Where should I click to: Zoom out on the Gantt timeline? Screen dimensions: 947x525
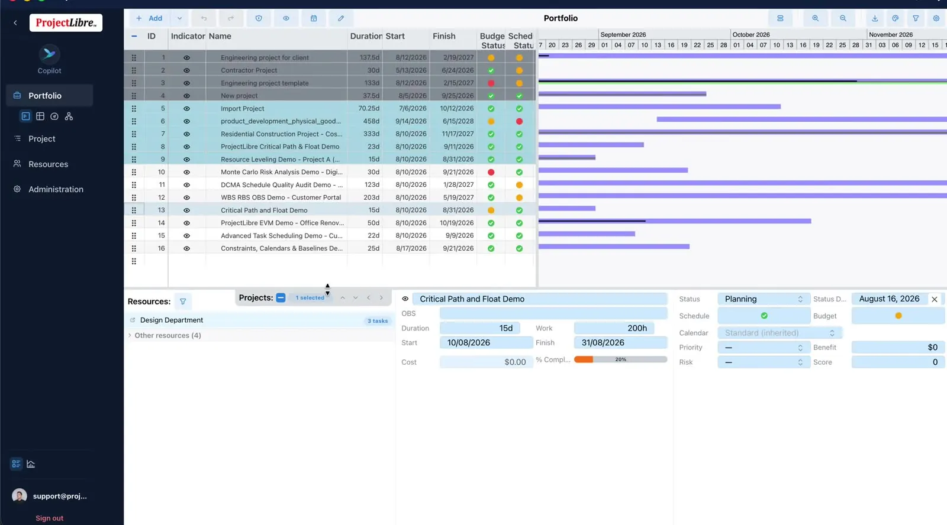tap(843, 18)
